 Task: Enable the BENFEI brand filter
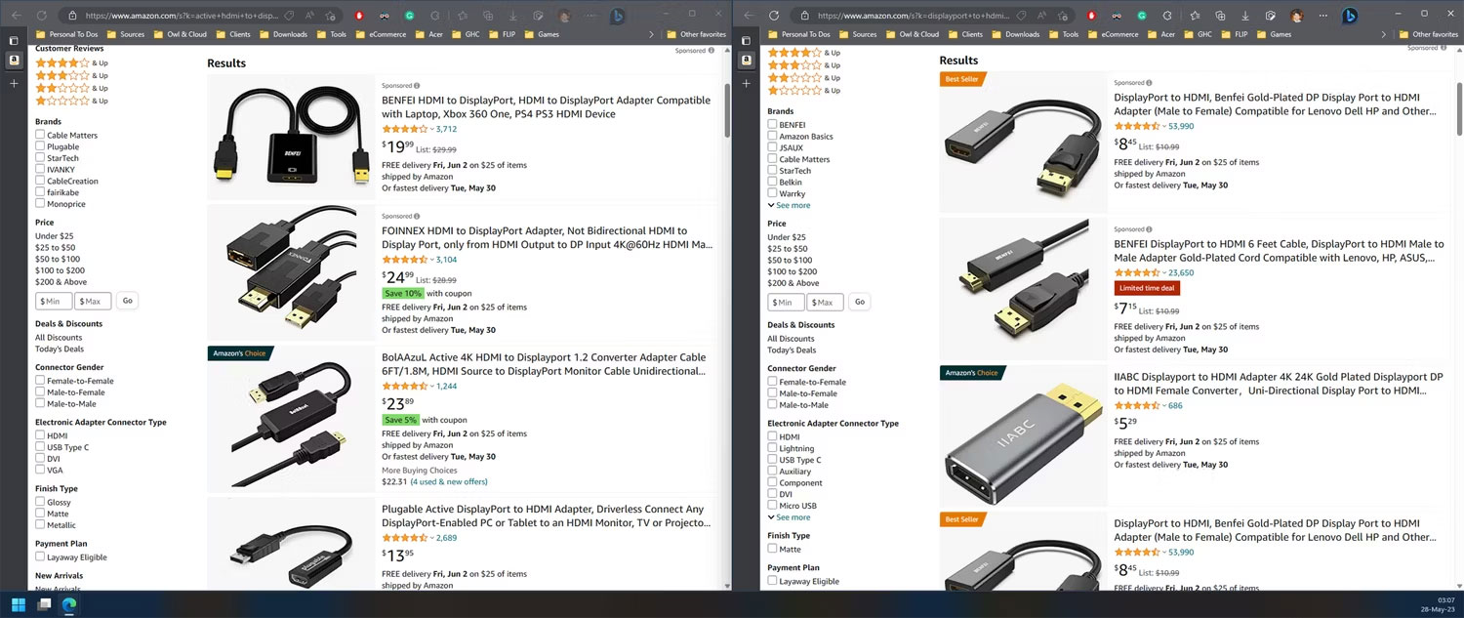pos(772,124)
